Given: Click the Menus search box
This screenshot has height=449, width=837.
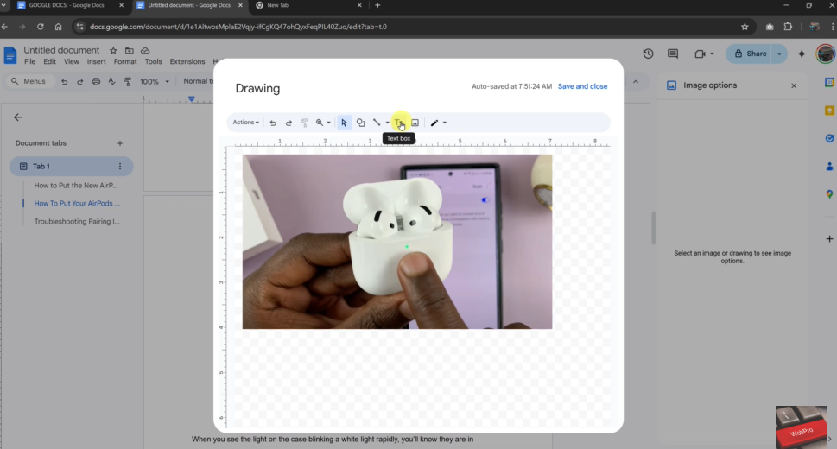Looking at the screenshot, I should (x=29, y=81).
